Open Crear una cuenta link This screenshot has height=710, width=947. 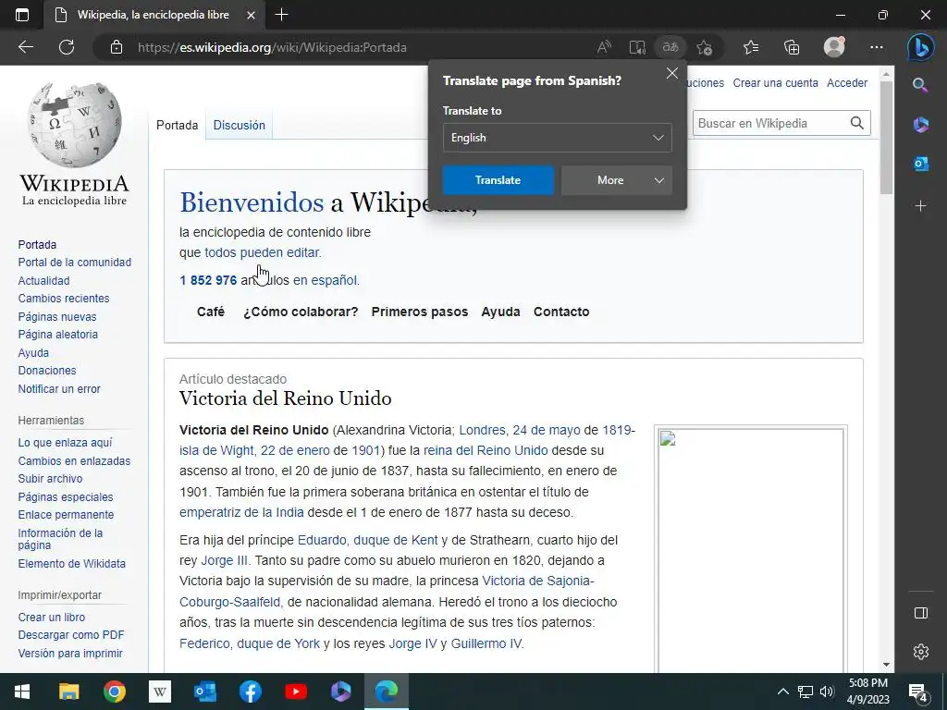776,82
